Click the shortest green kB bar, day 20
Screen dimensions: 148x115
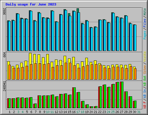point(92,107)
